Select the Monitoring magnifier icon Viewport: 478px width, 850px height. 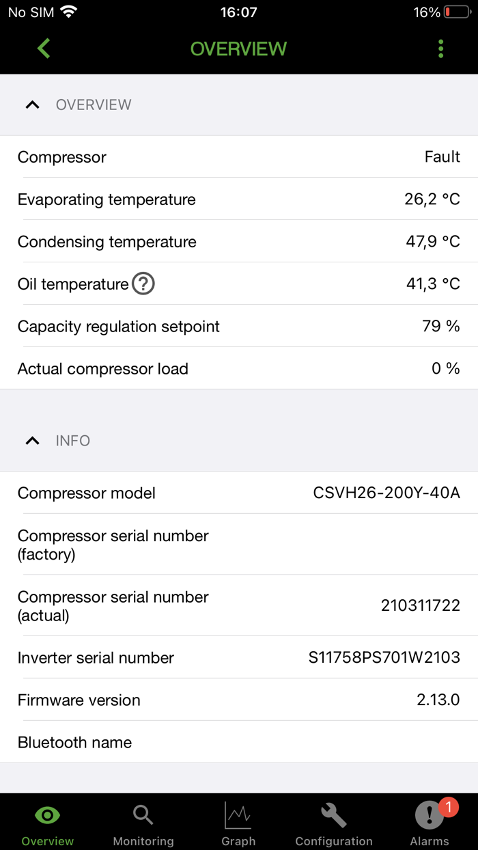pos(143,814)
